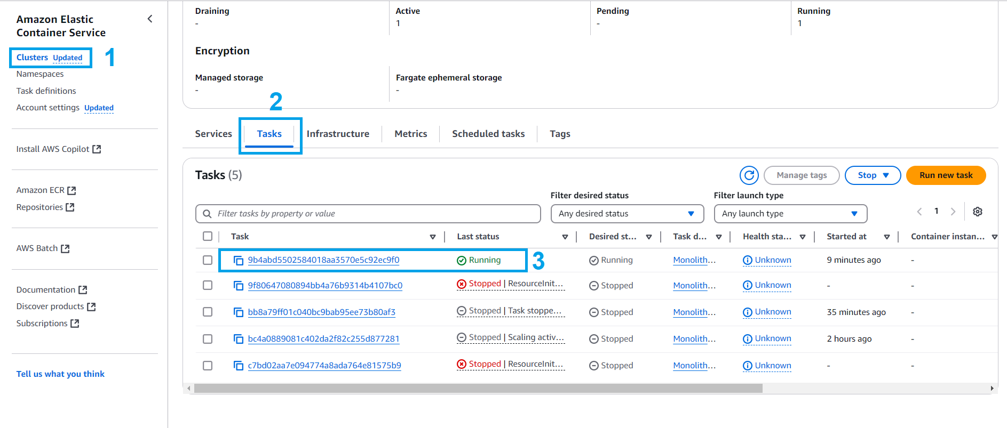Click the external link icon beside Repositories
The image size is (1007, 428).
pyautogui.click(x=70, y=207)
